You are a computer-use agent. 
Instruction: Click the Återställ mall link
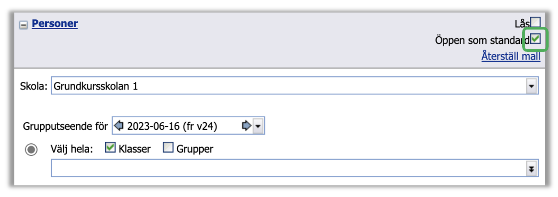(x=511, y=56)
